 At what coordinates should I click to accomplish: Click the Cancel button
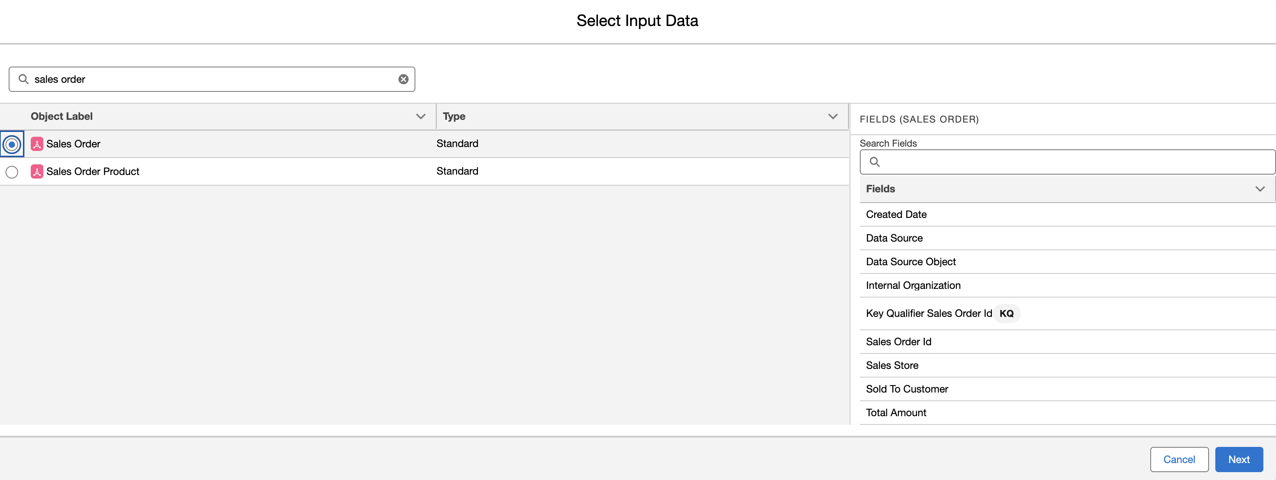pyautogui.click(x=1178, y=459)
